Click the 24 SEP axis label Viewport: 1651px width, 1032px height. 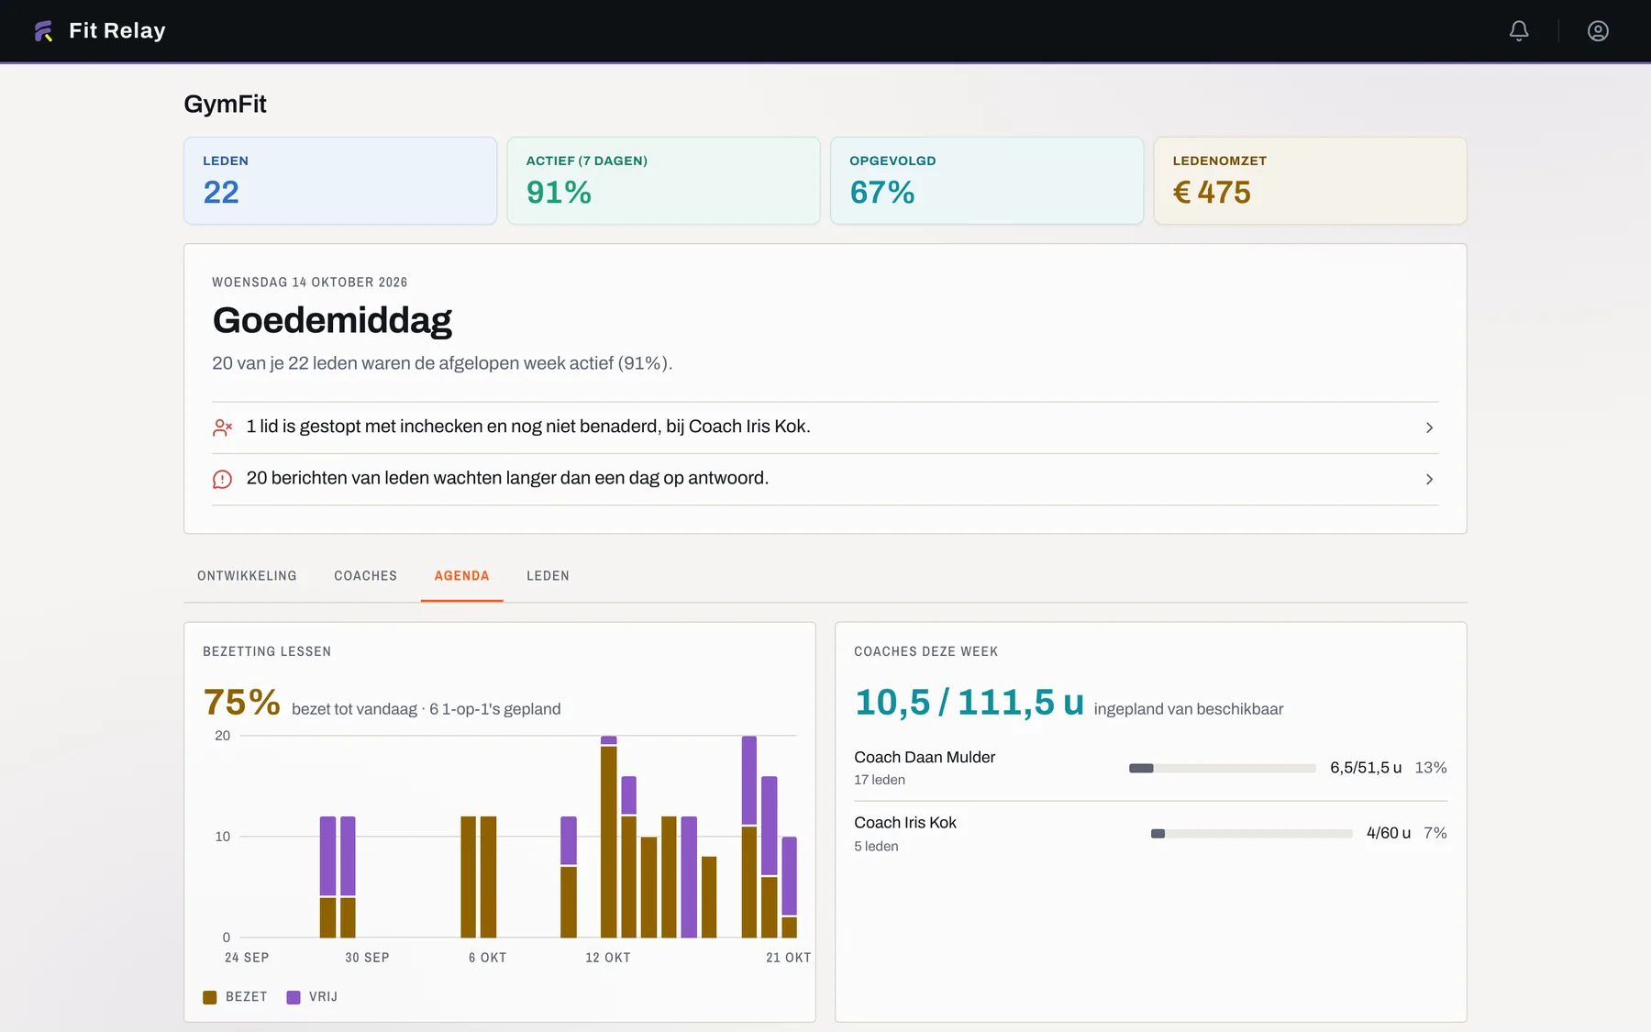click(x=247, y=958)
